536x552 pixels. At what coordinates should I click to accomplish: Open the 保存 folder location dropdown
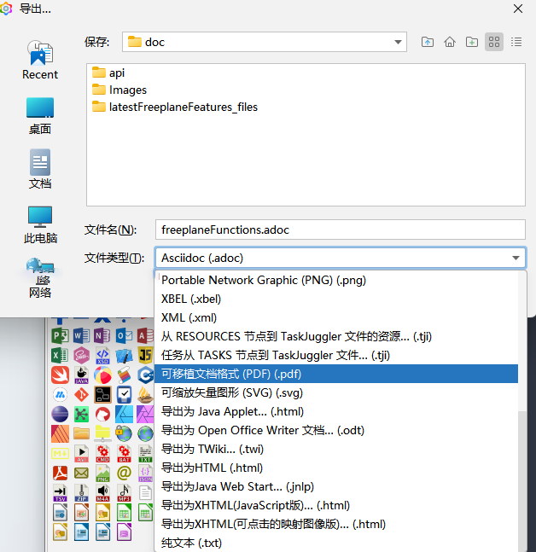coord(398,42)
